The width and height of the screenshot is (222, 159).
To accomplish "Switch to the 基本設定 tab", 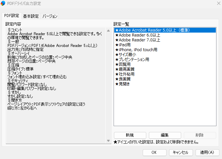I will 31,16.
